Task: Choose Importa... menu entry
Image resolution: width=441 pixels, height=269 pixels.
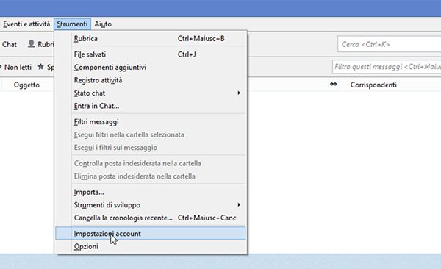Action: click(150, 192)
